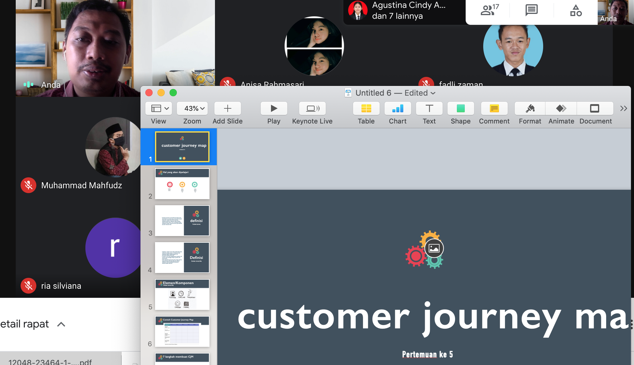Screen dimensions: 634x365
Task: Show more toolbar items with double chevron
Action: pos(623,108)
